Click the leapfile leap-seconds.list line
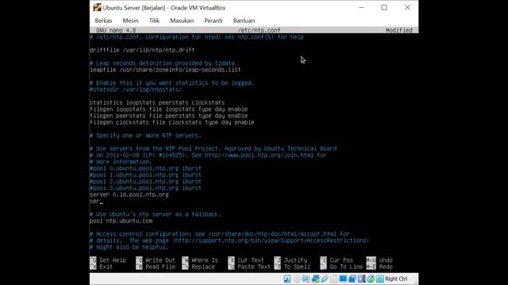Screen dimensions: 508x285 (x=165, y=70)
